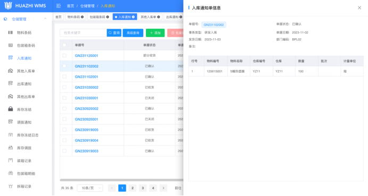Screen dimensions: 368x196
Task: Collapse the 仓储管理 menu group
Action: pos(45,19)
